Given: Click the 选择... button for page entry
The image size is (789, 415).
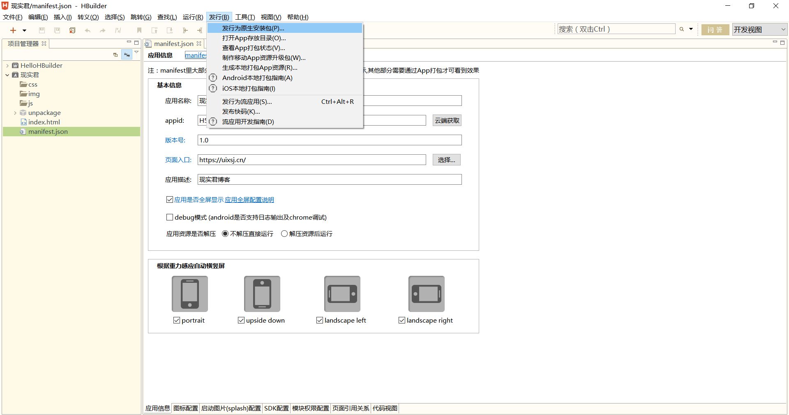Looking at the screenshot, I should point(446,160).
